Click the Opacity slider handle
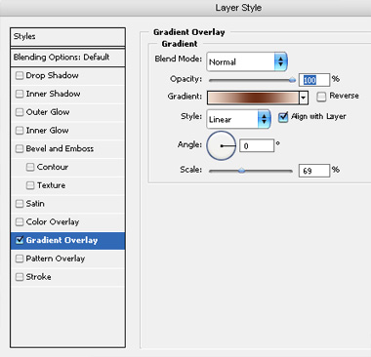 (292, 80)
